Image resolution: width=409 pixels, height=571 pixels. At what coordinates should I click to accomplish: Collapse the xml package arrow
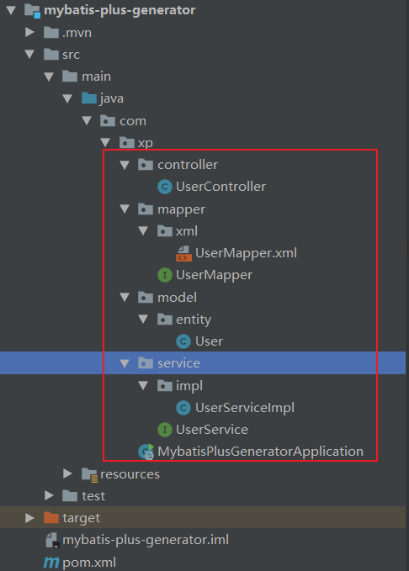143,230
